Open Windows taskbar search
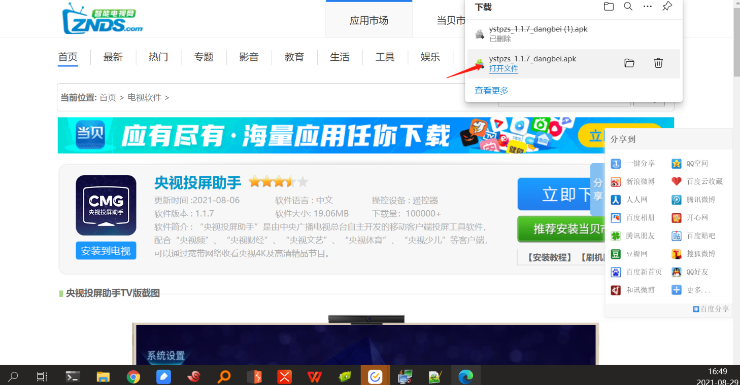The image size is (740, 385). pyautogui.click(x=13, y=376)
